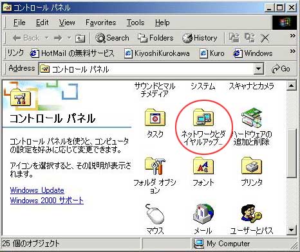Toggle the Folders pane button
Viewport: 300px width, 252px height.
(155, 38)
